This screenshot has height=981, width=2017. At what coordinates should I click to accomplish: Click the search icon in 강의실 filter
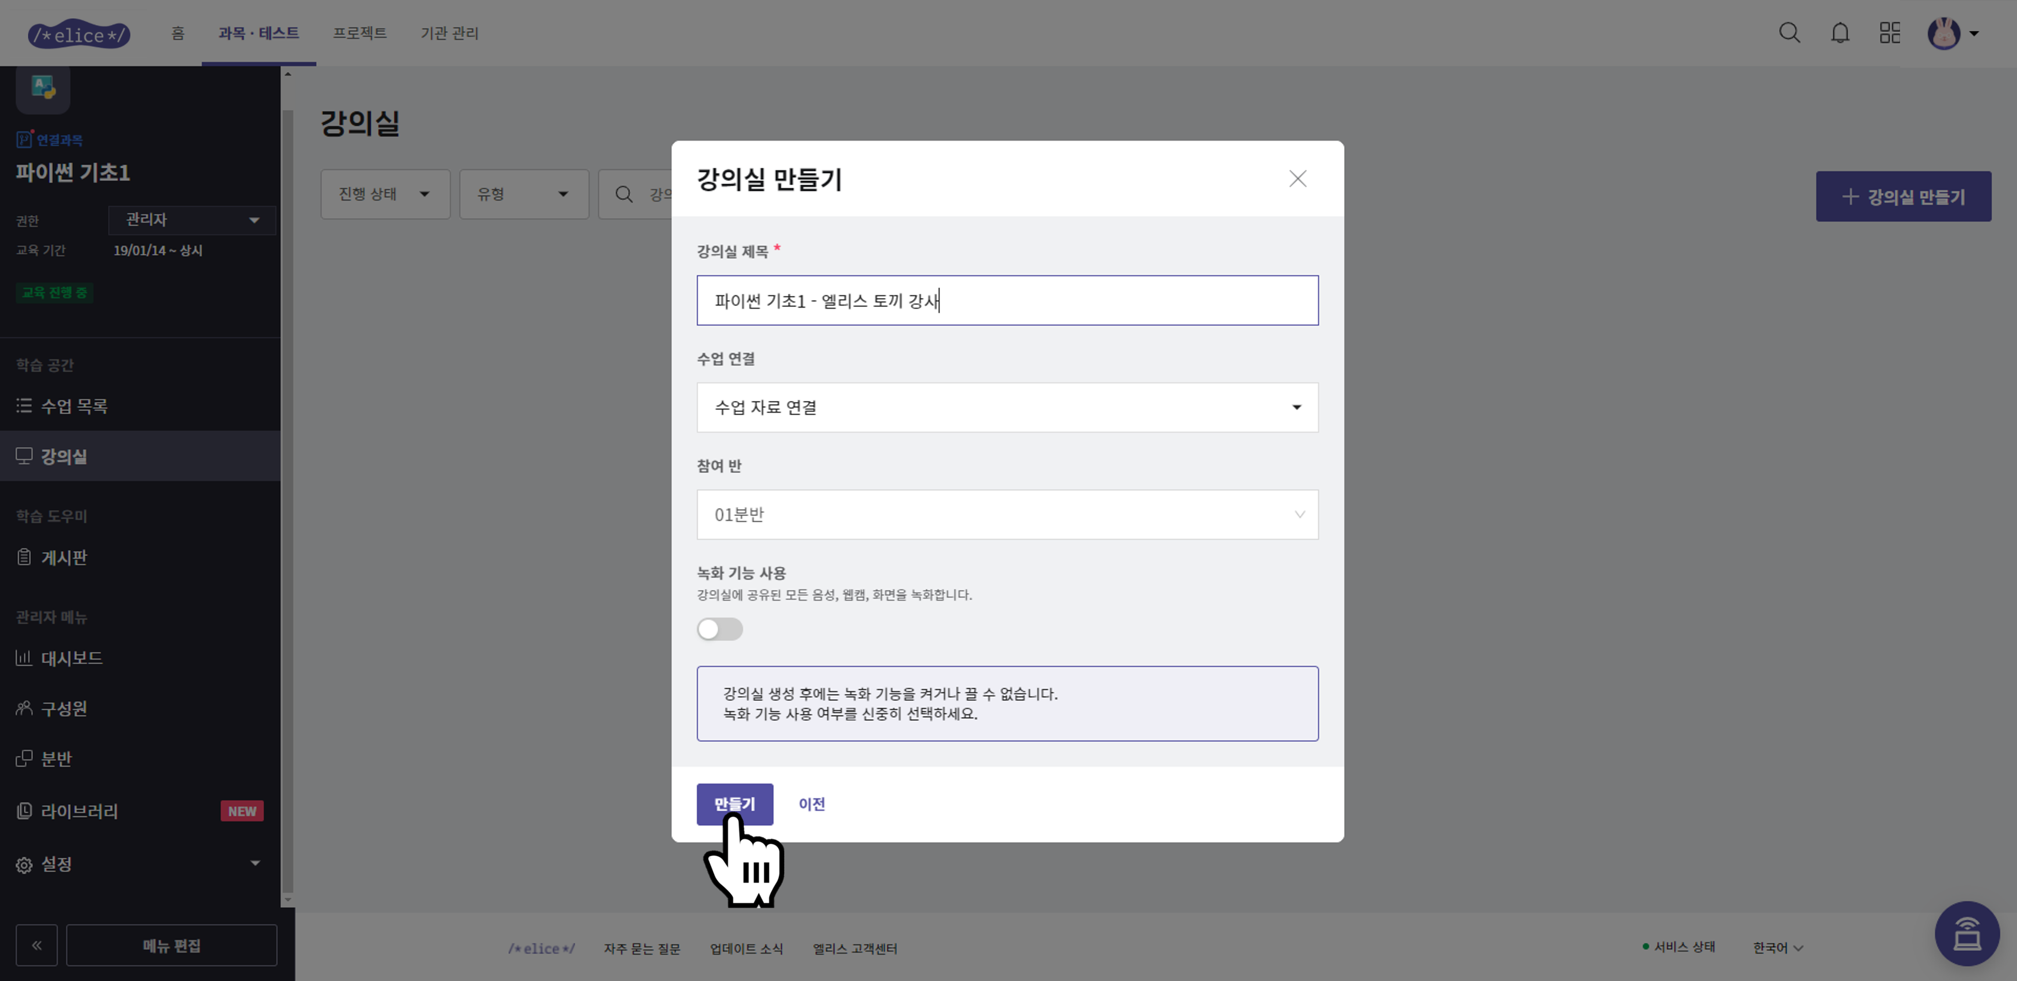(x=624, y=194)
